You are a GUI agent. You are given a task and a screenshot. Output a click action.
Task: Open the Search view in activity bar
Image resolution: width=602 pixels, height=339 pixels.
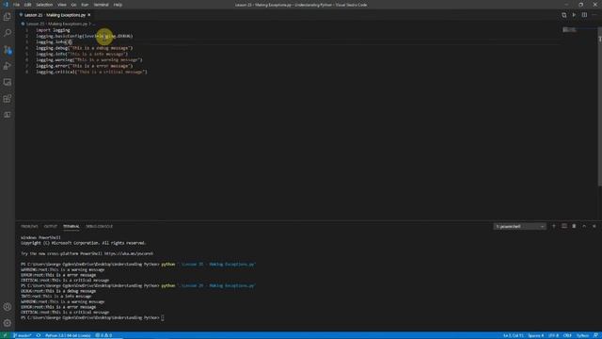tap(8, 33)
